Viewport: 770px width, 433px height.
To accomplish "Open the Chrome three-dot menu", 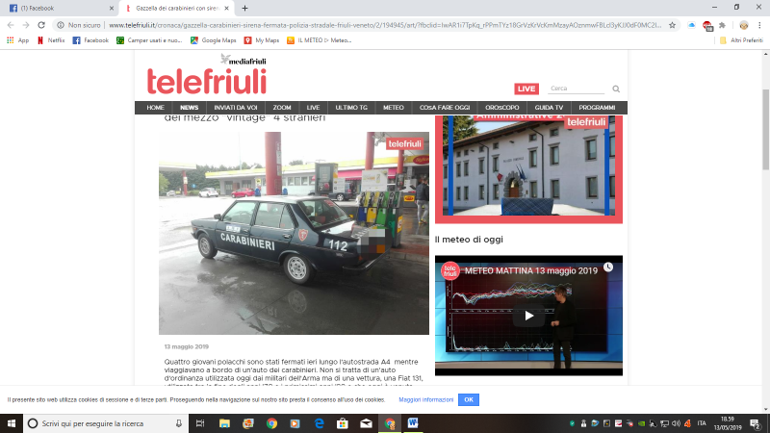I will tap(759, 24).
